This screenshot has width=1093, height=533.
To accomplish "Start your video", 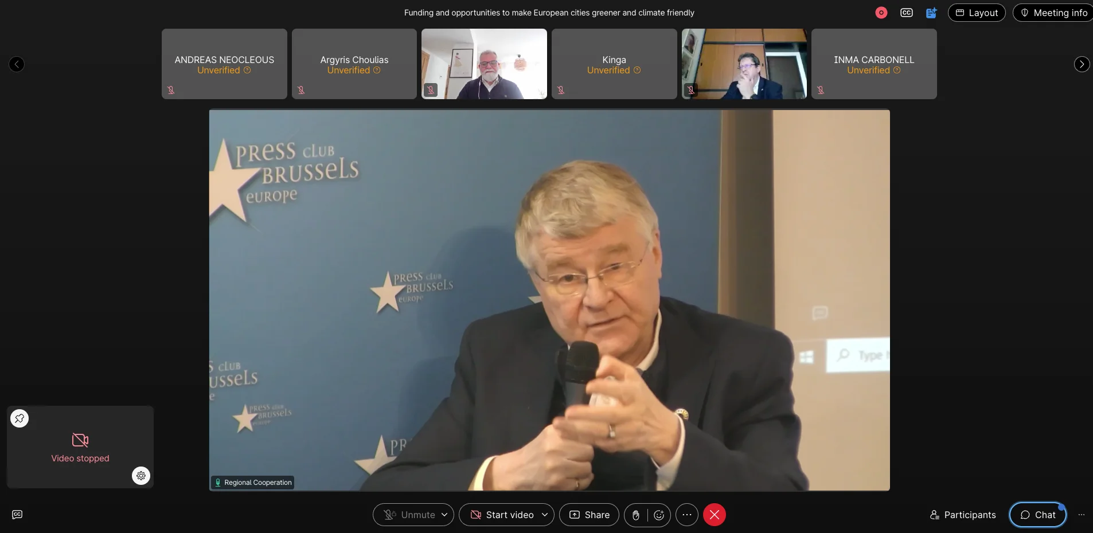I will 502,515.
